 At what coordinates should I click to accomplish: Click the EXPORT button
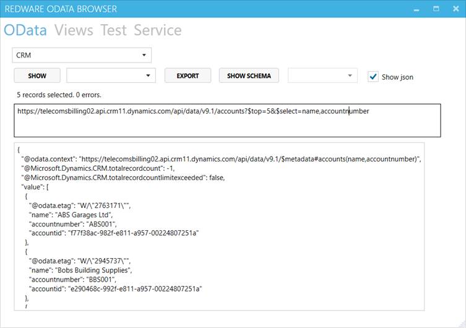[x=188, y=76]
